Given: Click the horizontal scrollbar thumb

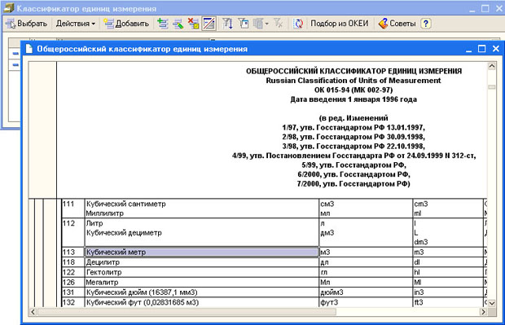Looking at the screenshot, I should pyautogui.click(x=187, y=312).
